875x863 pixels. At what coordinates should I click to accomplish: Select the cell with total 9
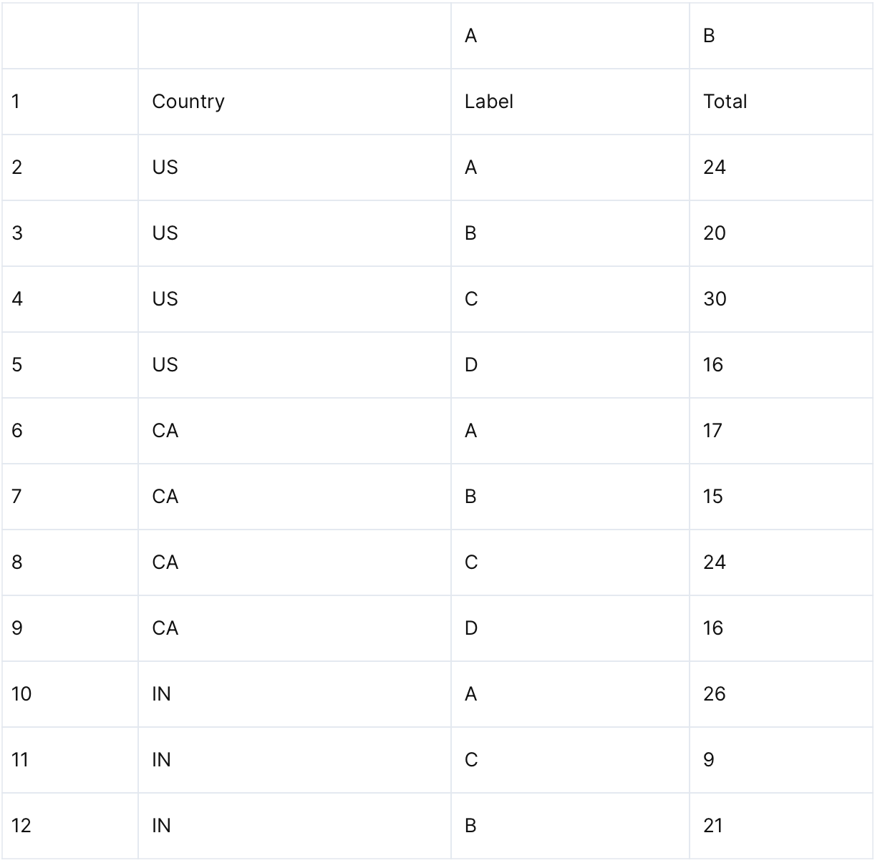(780, 760)
